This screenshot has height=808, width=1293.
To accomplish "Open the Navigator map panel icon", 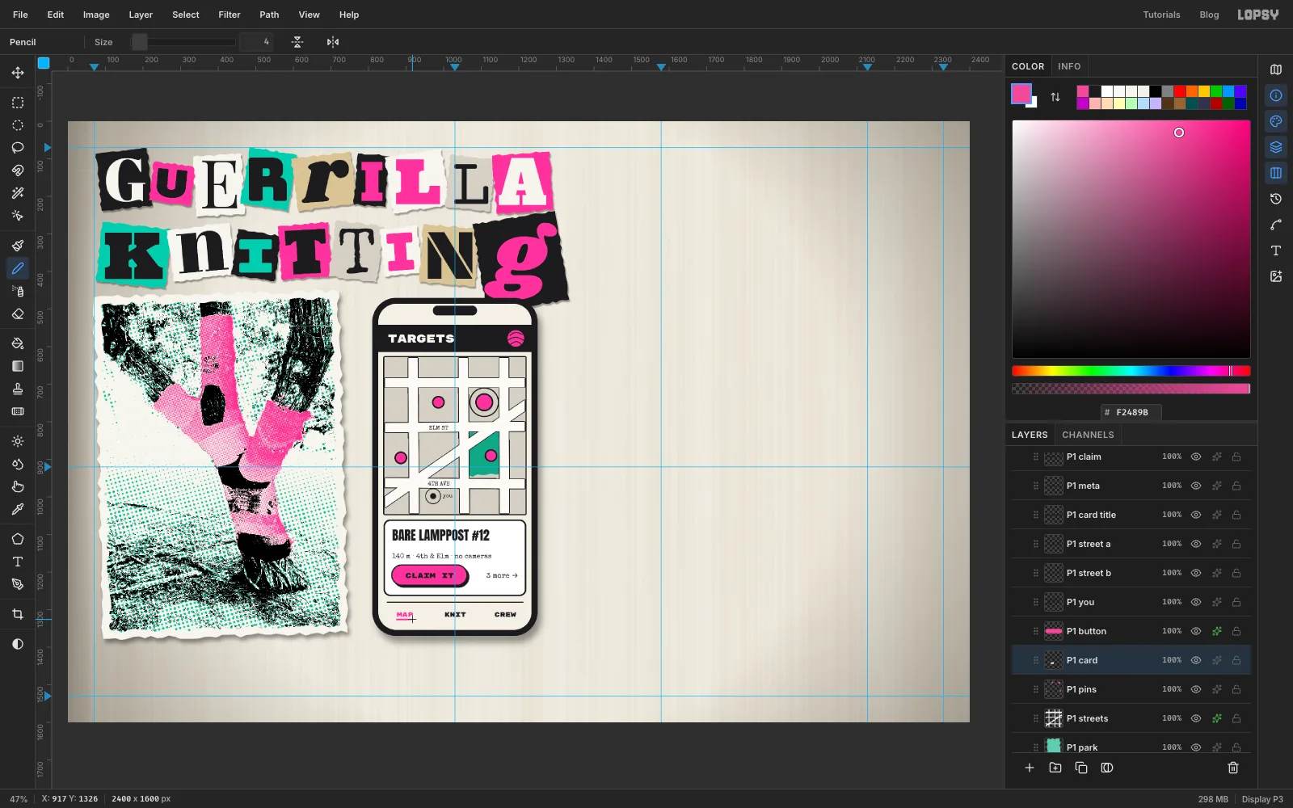I will pos(1276,69).
